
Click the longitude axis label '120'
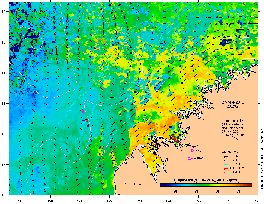[50, 201]
